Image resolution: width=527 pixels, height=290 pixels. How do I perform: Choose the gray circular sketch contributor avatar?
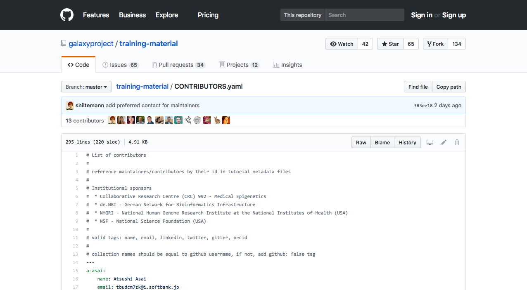coord(197,120)
